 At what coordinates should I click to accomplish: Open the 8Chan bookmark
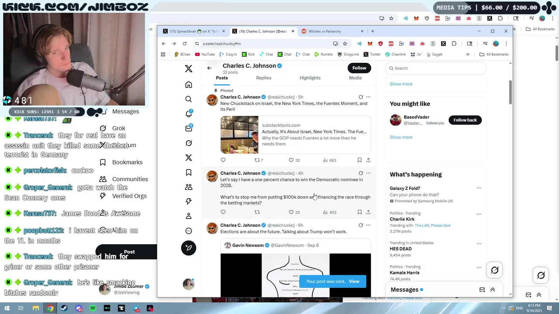click(x=183, y=55)
